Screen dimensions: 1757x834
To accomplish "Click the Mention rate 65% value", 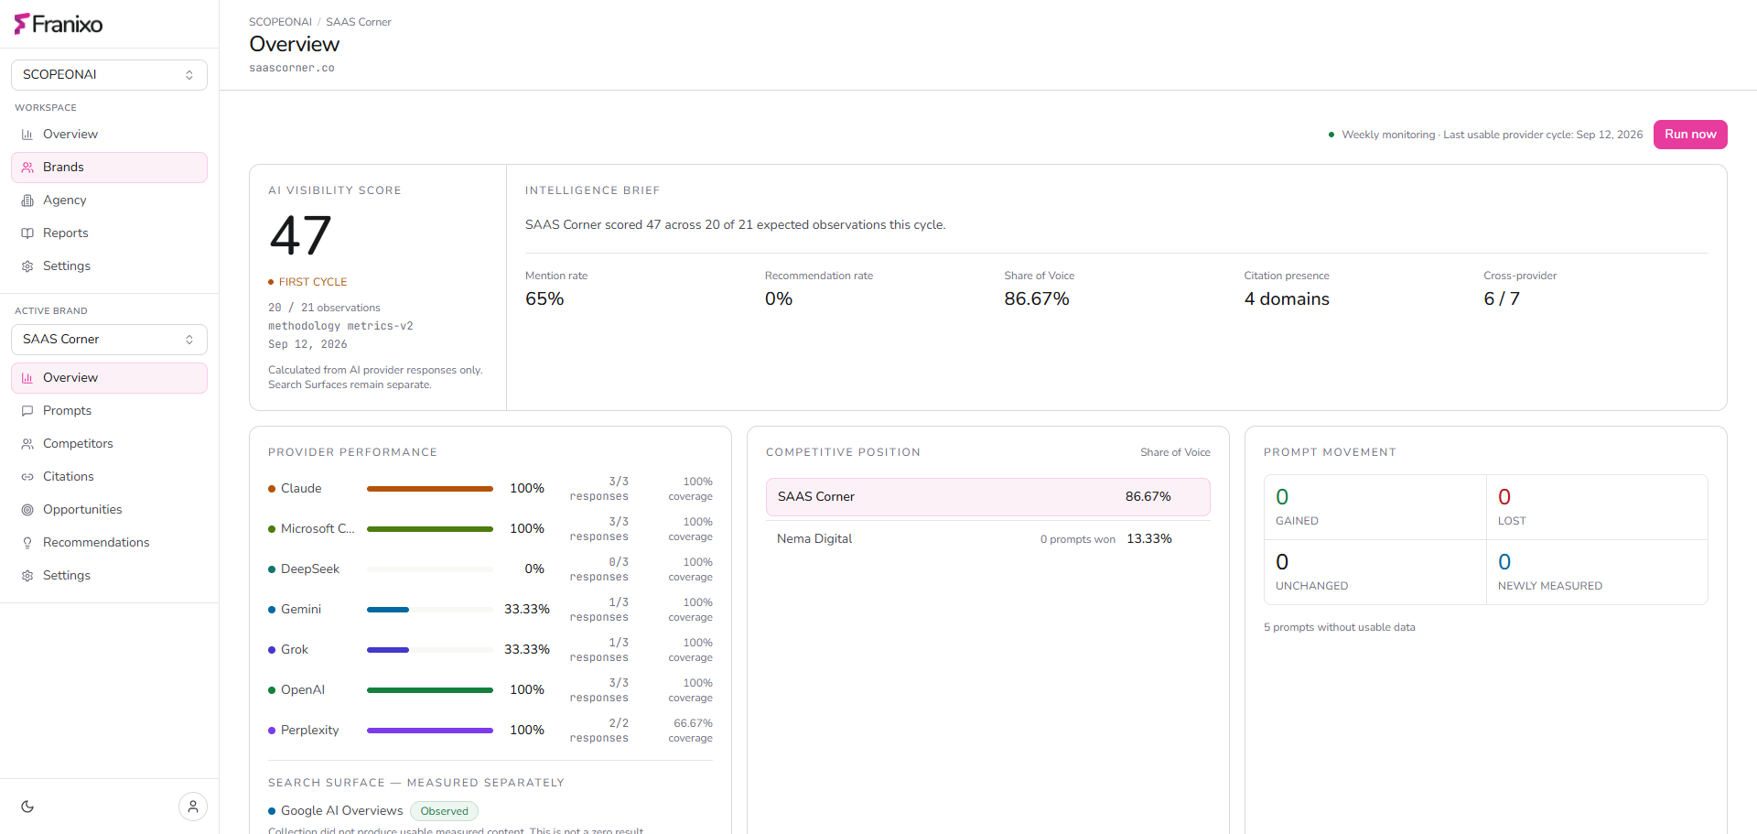I will [544, 299].
